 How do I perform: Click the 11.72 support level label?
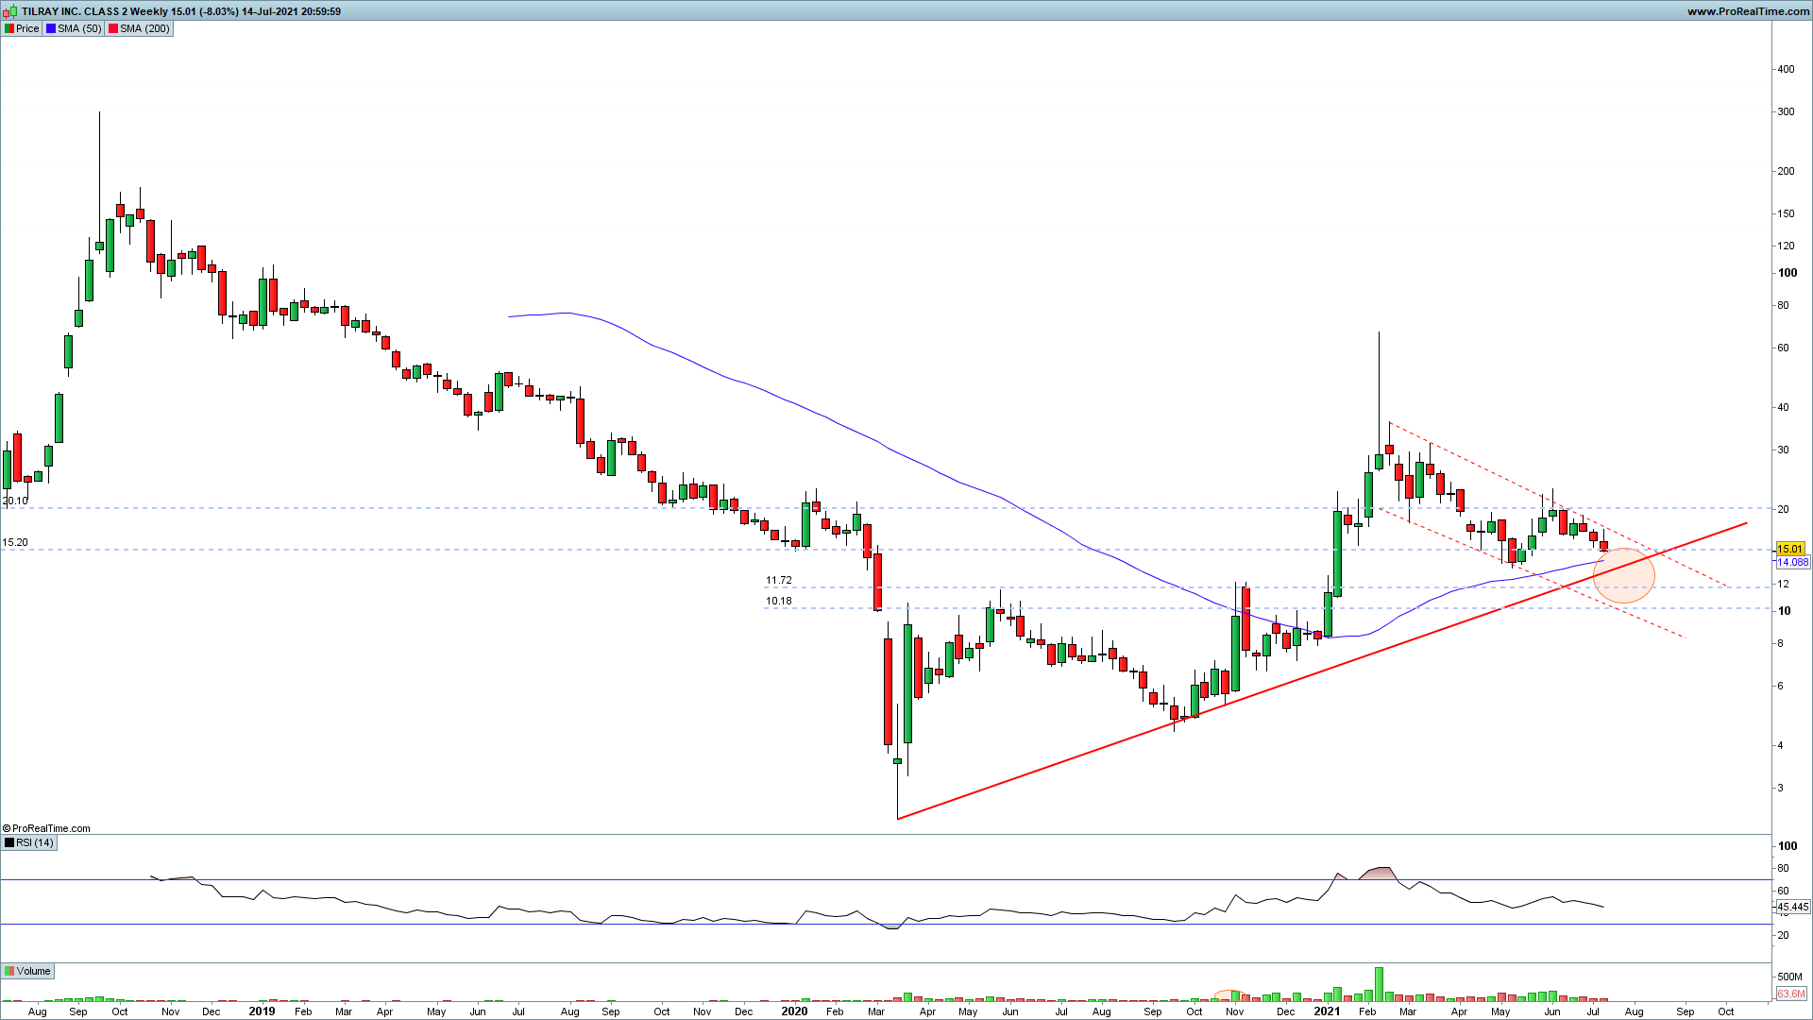[x=779, y=580]
